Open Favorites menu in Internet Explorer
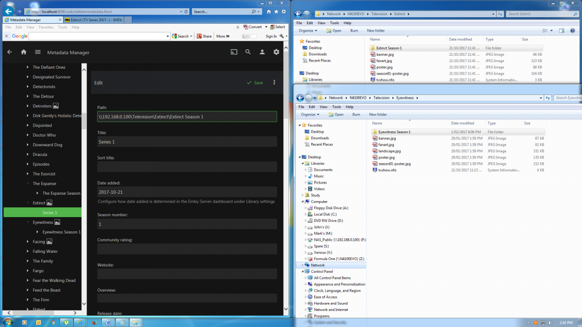Screen dimensions: 582x327 pyautogui.click(x=46, y=28)
